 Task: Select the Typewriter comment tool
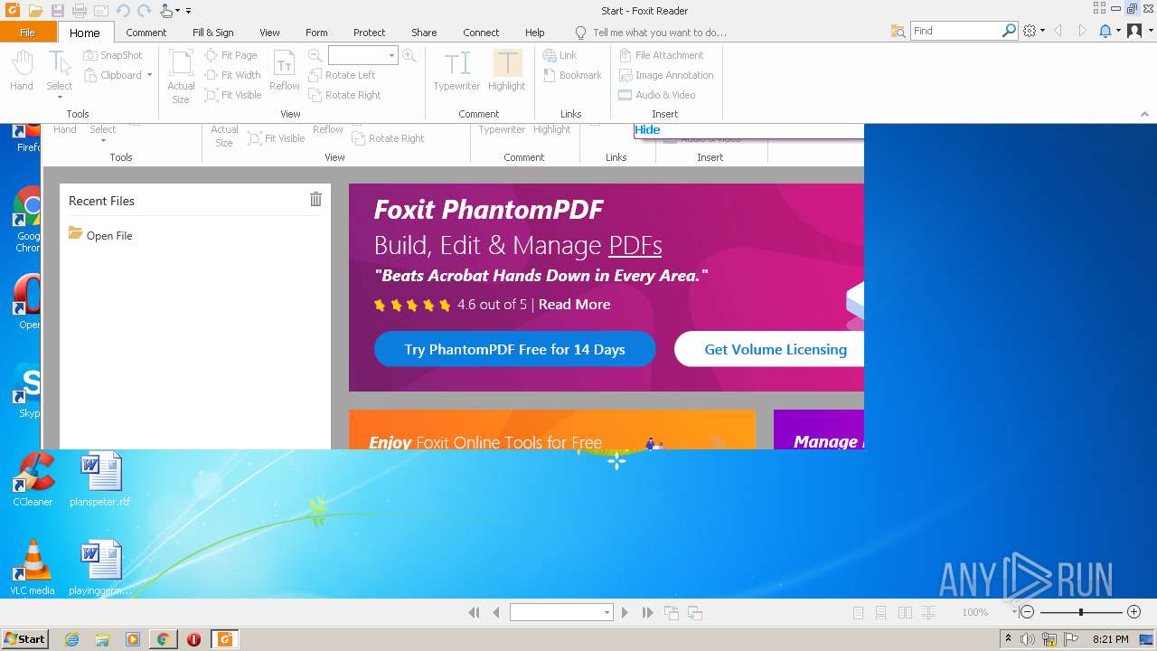point(456,71)
